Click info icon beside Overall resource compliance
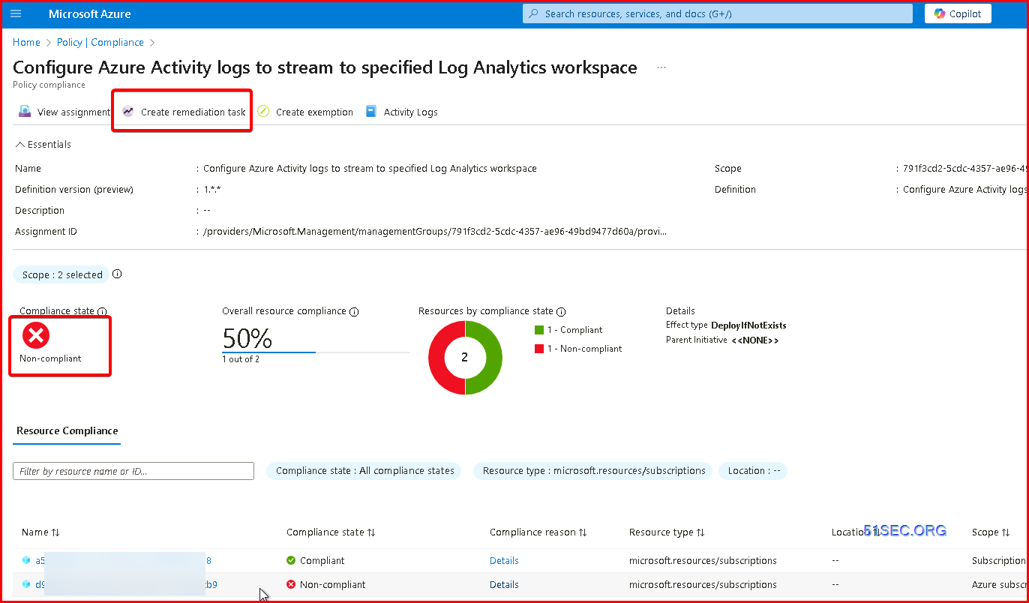This screenshot has height=603, width=1029. pos(354,311)
